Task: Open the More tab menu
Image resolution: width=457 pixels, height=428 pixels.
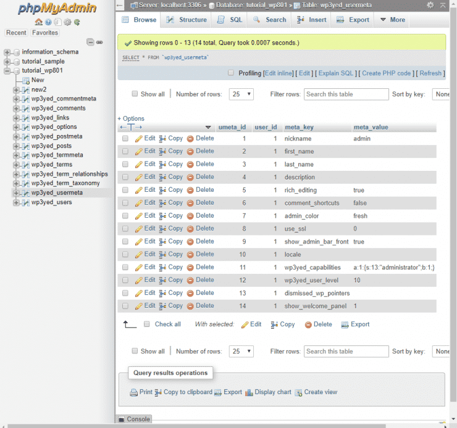Action: click(393, 20)
